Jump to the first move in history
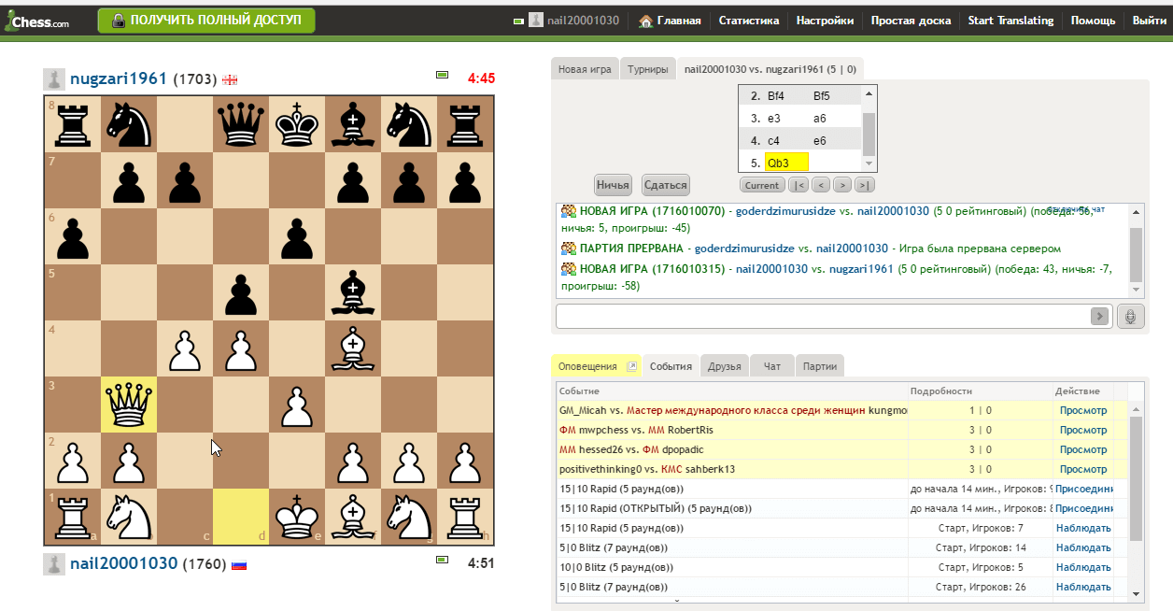This screenshot has width=1173, height=611. (798, 185)
